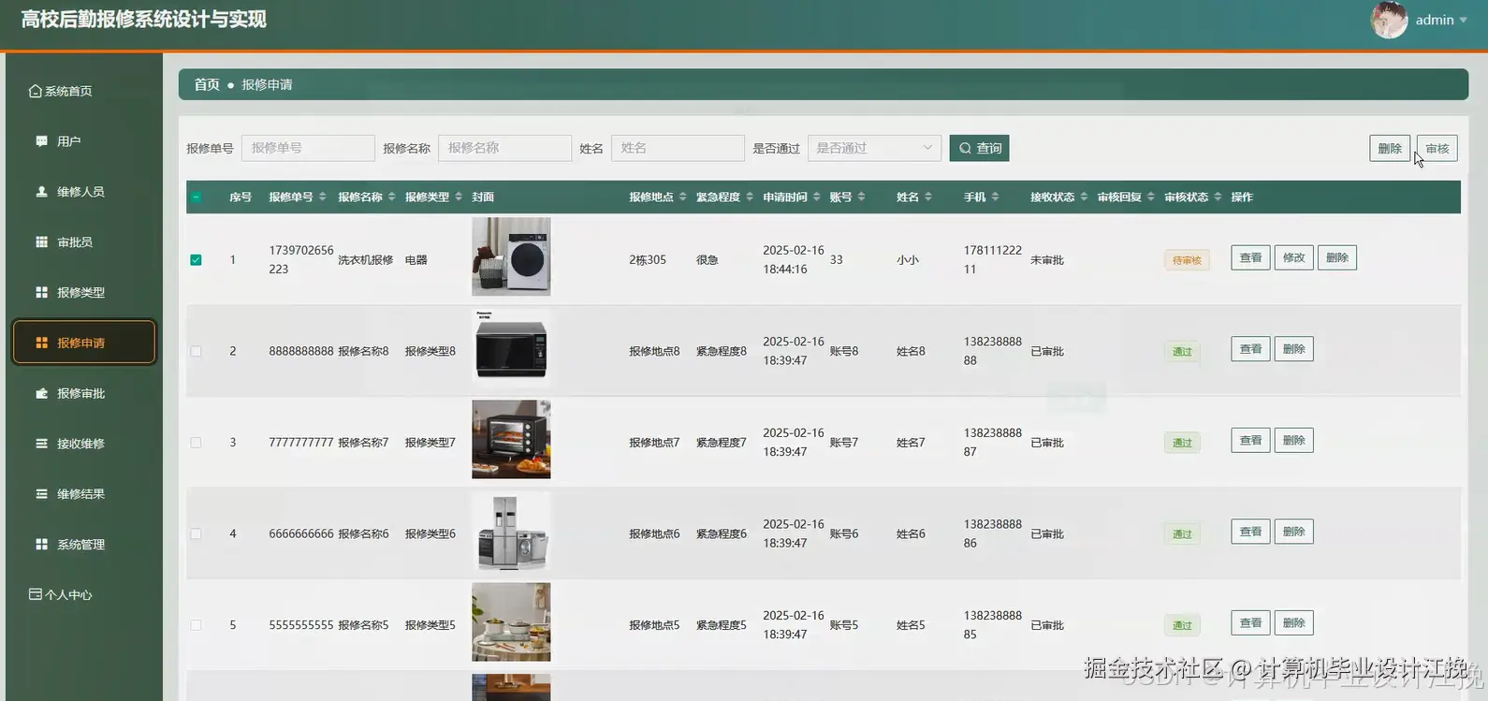Click the 用户 sidebar icon
Image resolution: width=1488 pixels, height=701 pixels.
pyautogui.click(x=41, y=141)
